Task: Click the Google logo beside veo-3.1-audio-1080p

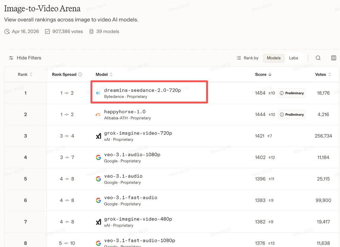Action: click(x=99, y=157)
